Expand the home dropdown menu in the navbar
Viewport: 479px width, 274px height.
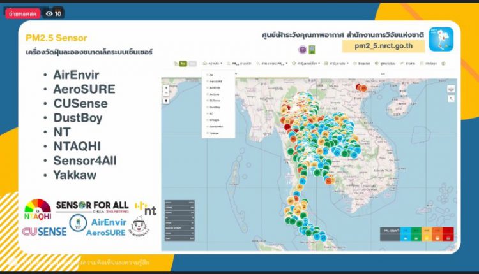(x=213, y=64)
